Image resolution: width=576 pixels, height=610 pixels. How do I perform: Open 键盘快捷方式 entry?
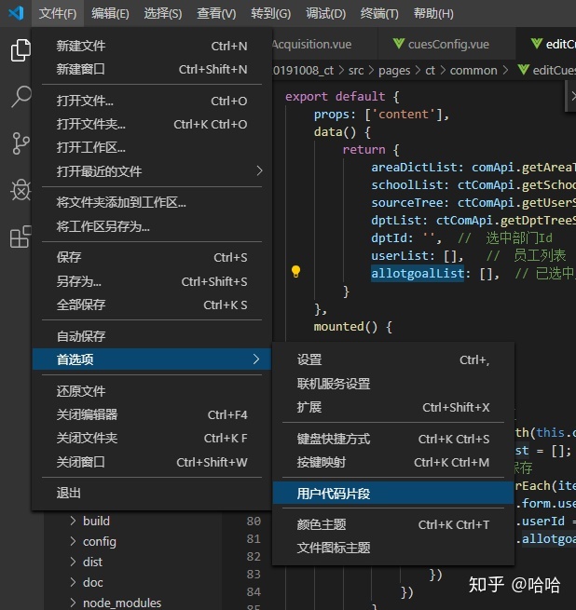(393, 439)
